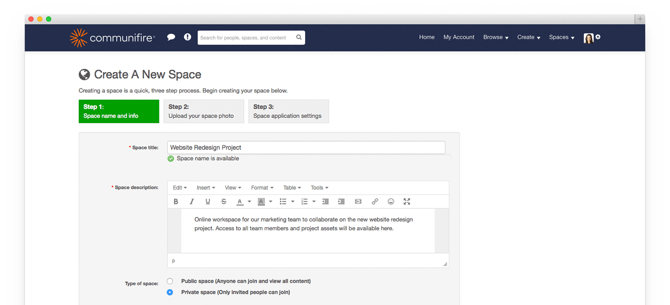Image resolution: width=670 pixels, height=305 pixels.
Task: Insert an emoticon into the description
Action: (x=390, y=201)
